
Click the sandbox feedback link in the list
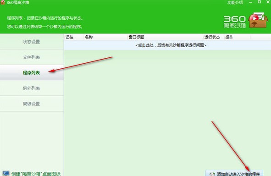click(x=171, y=45)
